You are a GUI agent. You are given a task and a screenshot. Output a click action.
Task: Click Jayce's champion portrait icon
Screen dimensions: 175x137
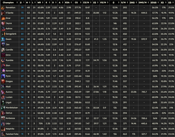pos(3,23)
